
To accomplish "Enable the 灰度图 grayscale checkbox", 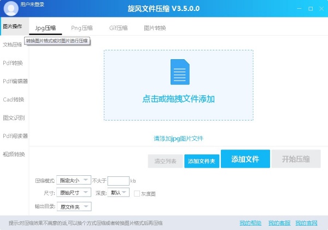I will click(137, 193).
